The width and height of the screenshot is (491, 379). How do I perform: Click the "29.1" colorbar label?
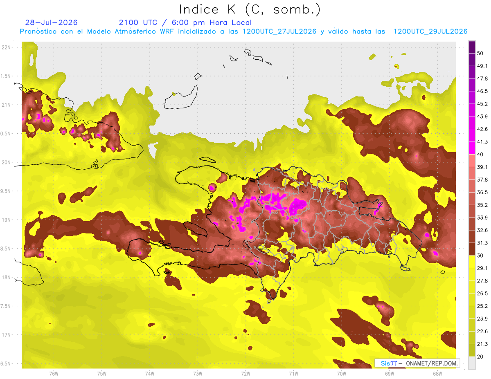[x=483, y=268]
